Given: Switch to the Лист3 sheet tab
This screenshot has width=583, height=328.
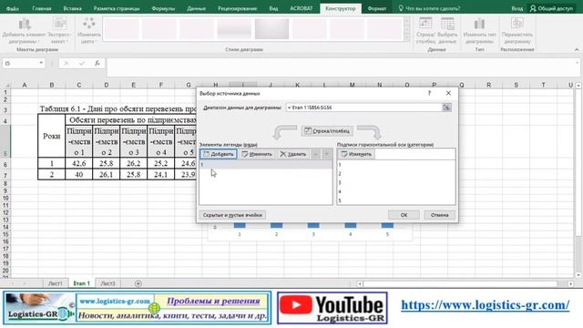Looking at the screenshot, I should pyautogui.click(x=107, y=283).
